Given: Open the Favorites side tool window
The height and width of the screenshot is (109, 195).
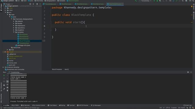Looking at the screenshot, I should click(1, 98).
